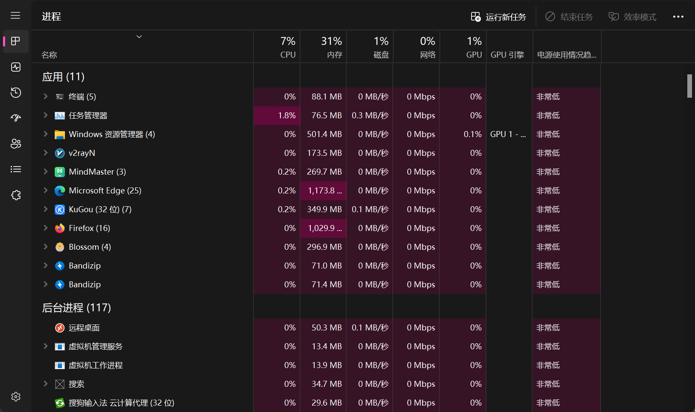Click the vertical scrollbar thumb
The height and width of the screenshot is (412, 695).
click(689, 86)
